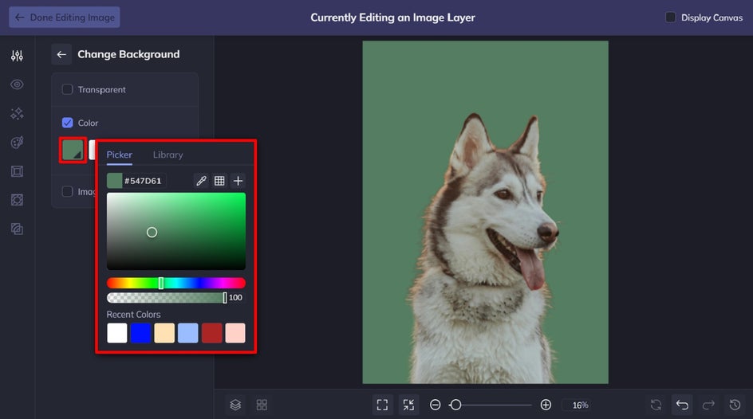Open the color grid palette icon

(x=219, y=181)
